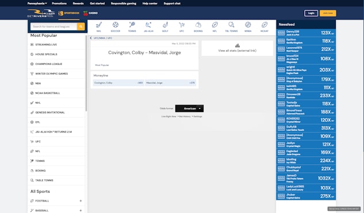Switch to the Casino tab
The height and width of the screenshot is (213, 364).
coord(90,13)
